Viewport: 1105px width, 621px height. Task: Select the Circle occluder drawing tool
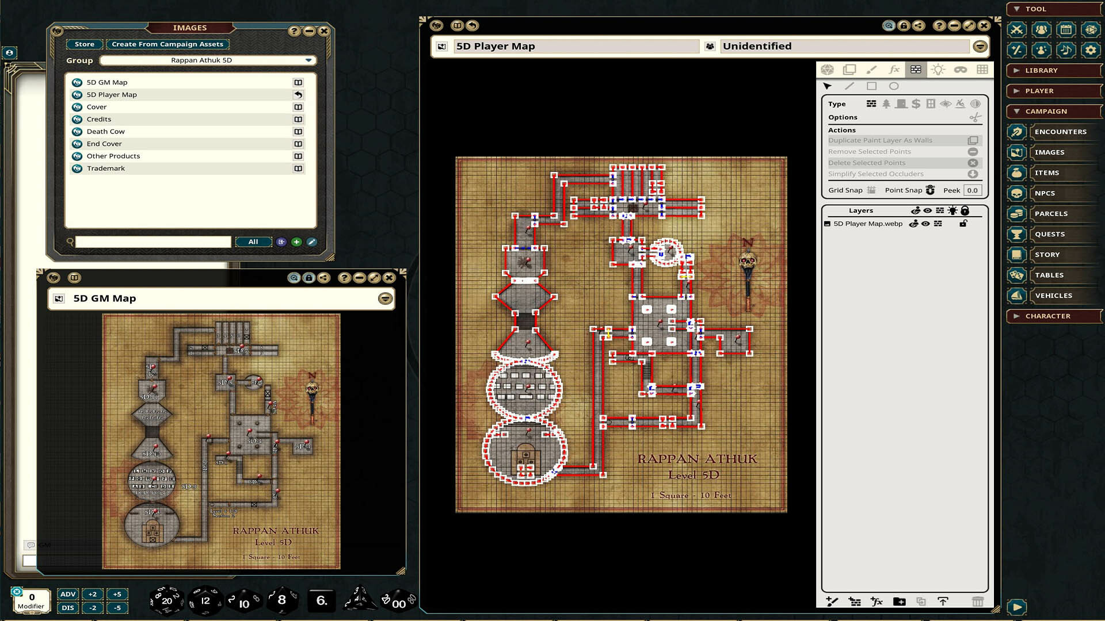pos(894,86)
